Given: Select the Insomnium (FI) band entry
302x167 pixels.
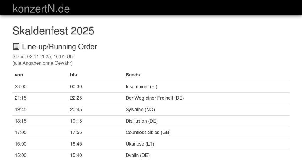Looking at the screenshot, I should [141, 86].
